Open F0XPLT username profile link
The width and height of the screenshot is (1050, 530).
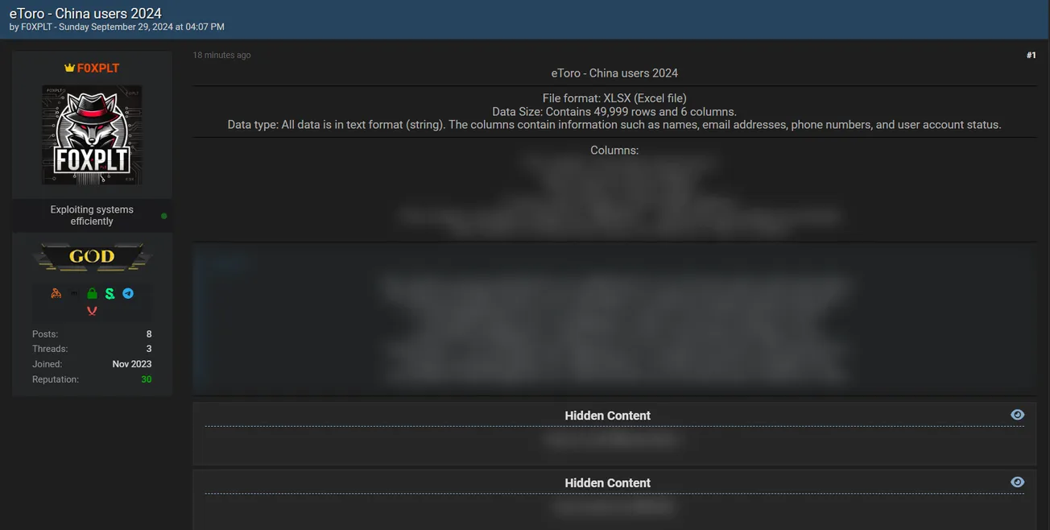point(98,68)
